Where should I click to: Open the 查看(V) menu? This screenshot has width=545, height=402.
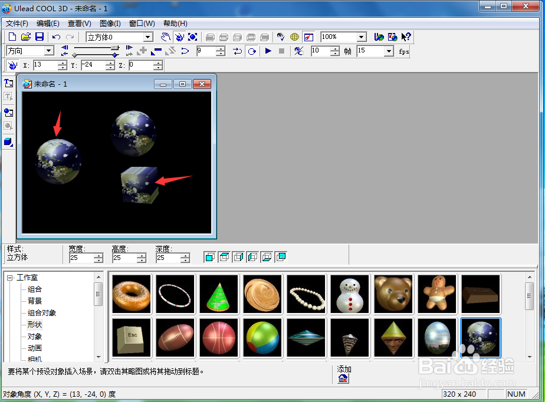coord(79,23)
